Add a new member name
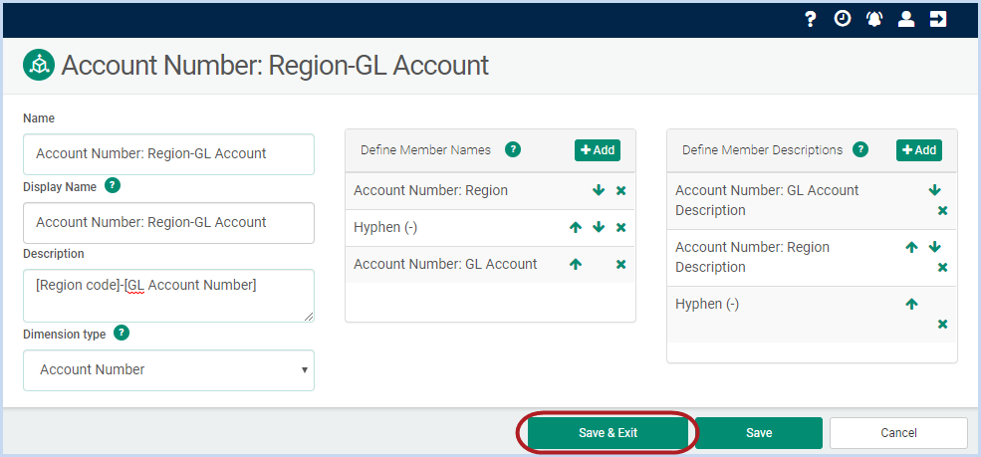981x457 pixels. tap(598, 150)
